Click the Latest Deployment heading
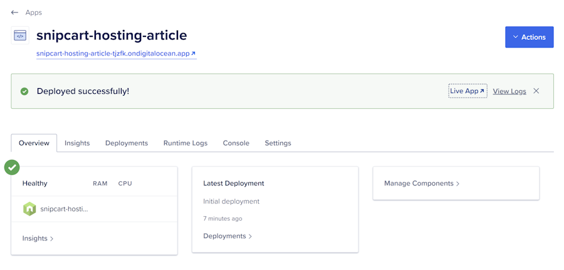 234,183
